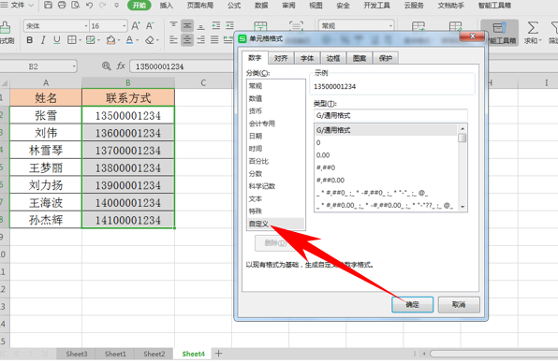This screenshot has width=558, height=363.
Task: Click the decrease indent icon
Action: tap(216, 25)
